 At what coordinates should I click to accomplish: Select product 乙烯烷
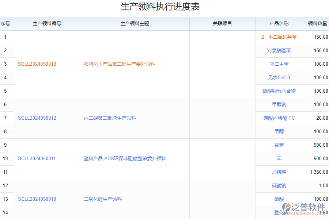[x=279, y=172]
